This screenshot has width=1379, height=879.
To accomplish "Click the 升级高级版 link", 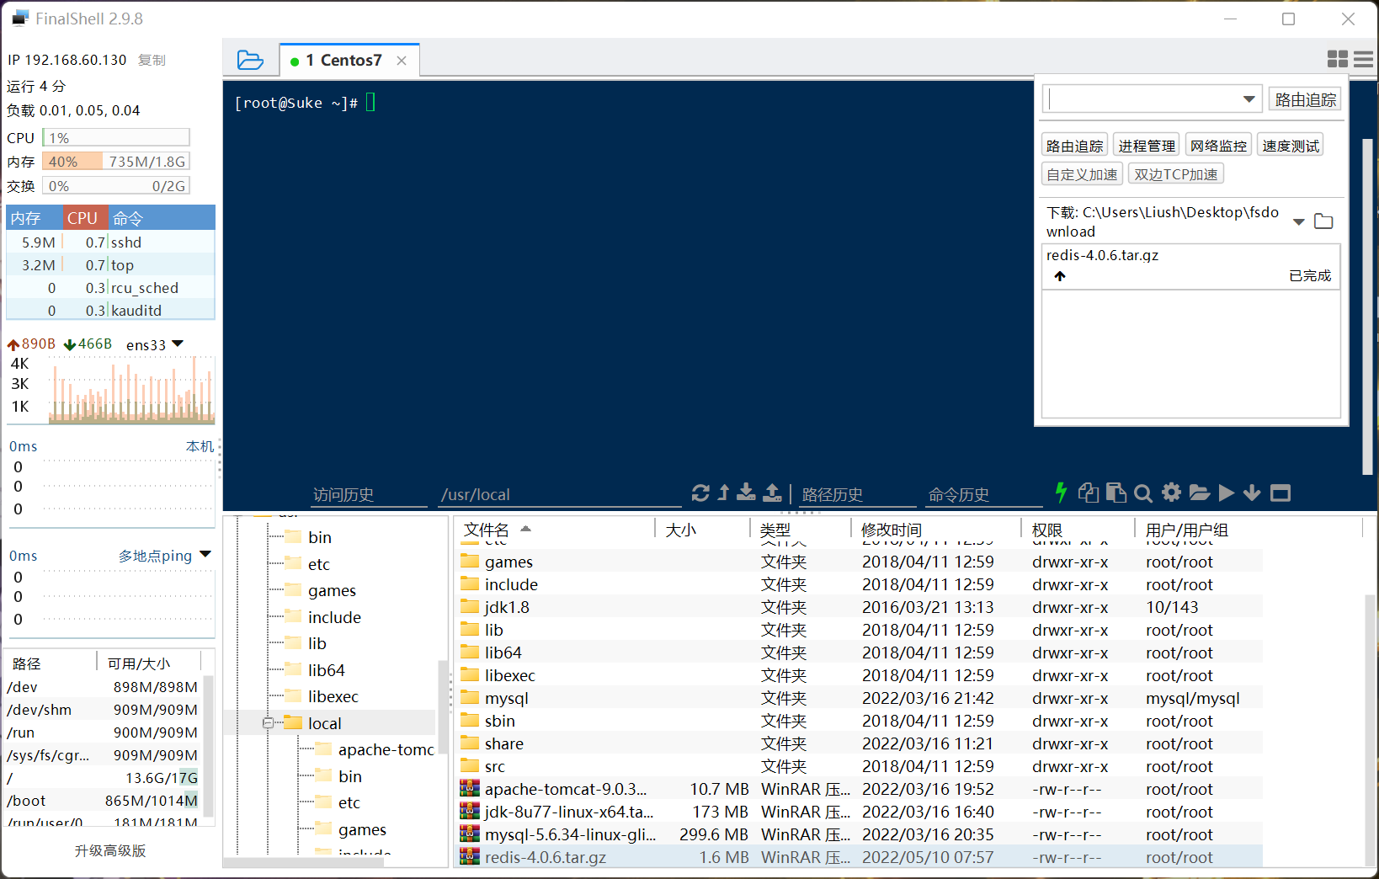I will pos(110,850).
